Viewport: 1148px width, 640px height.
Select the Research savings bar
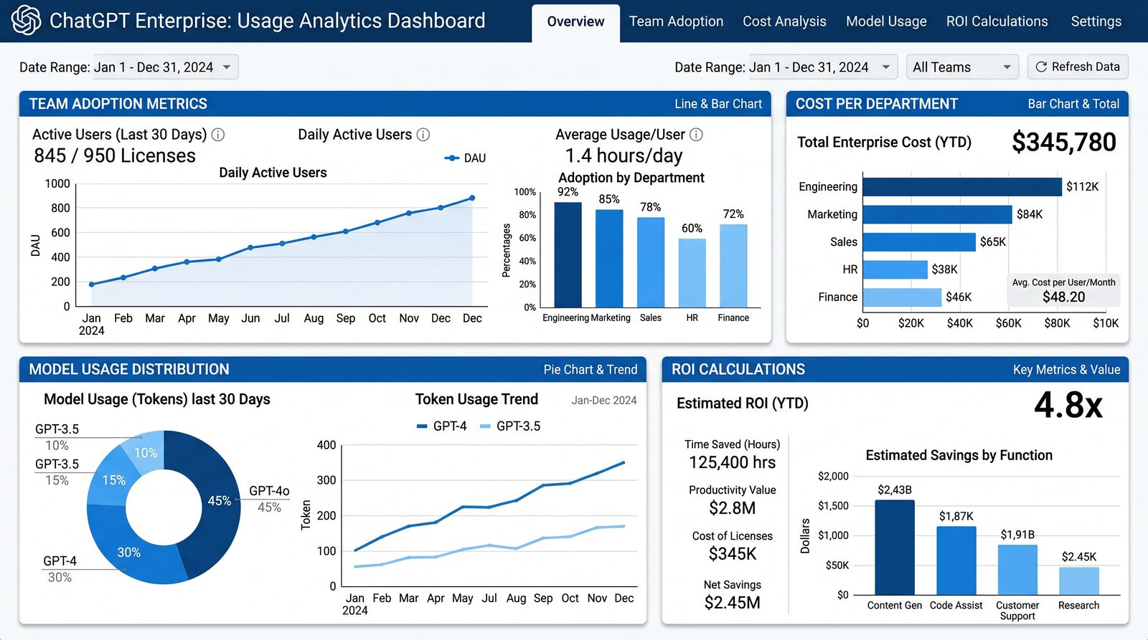click(1079, 581)
